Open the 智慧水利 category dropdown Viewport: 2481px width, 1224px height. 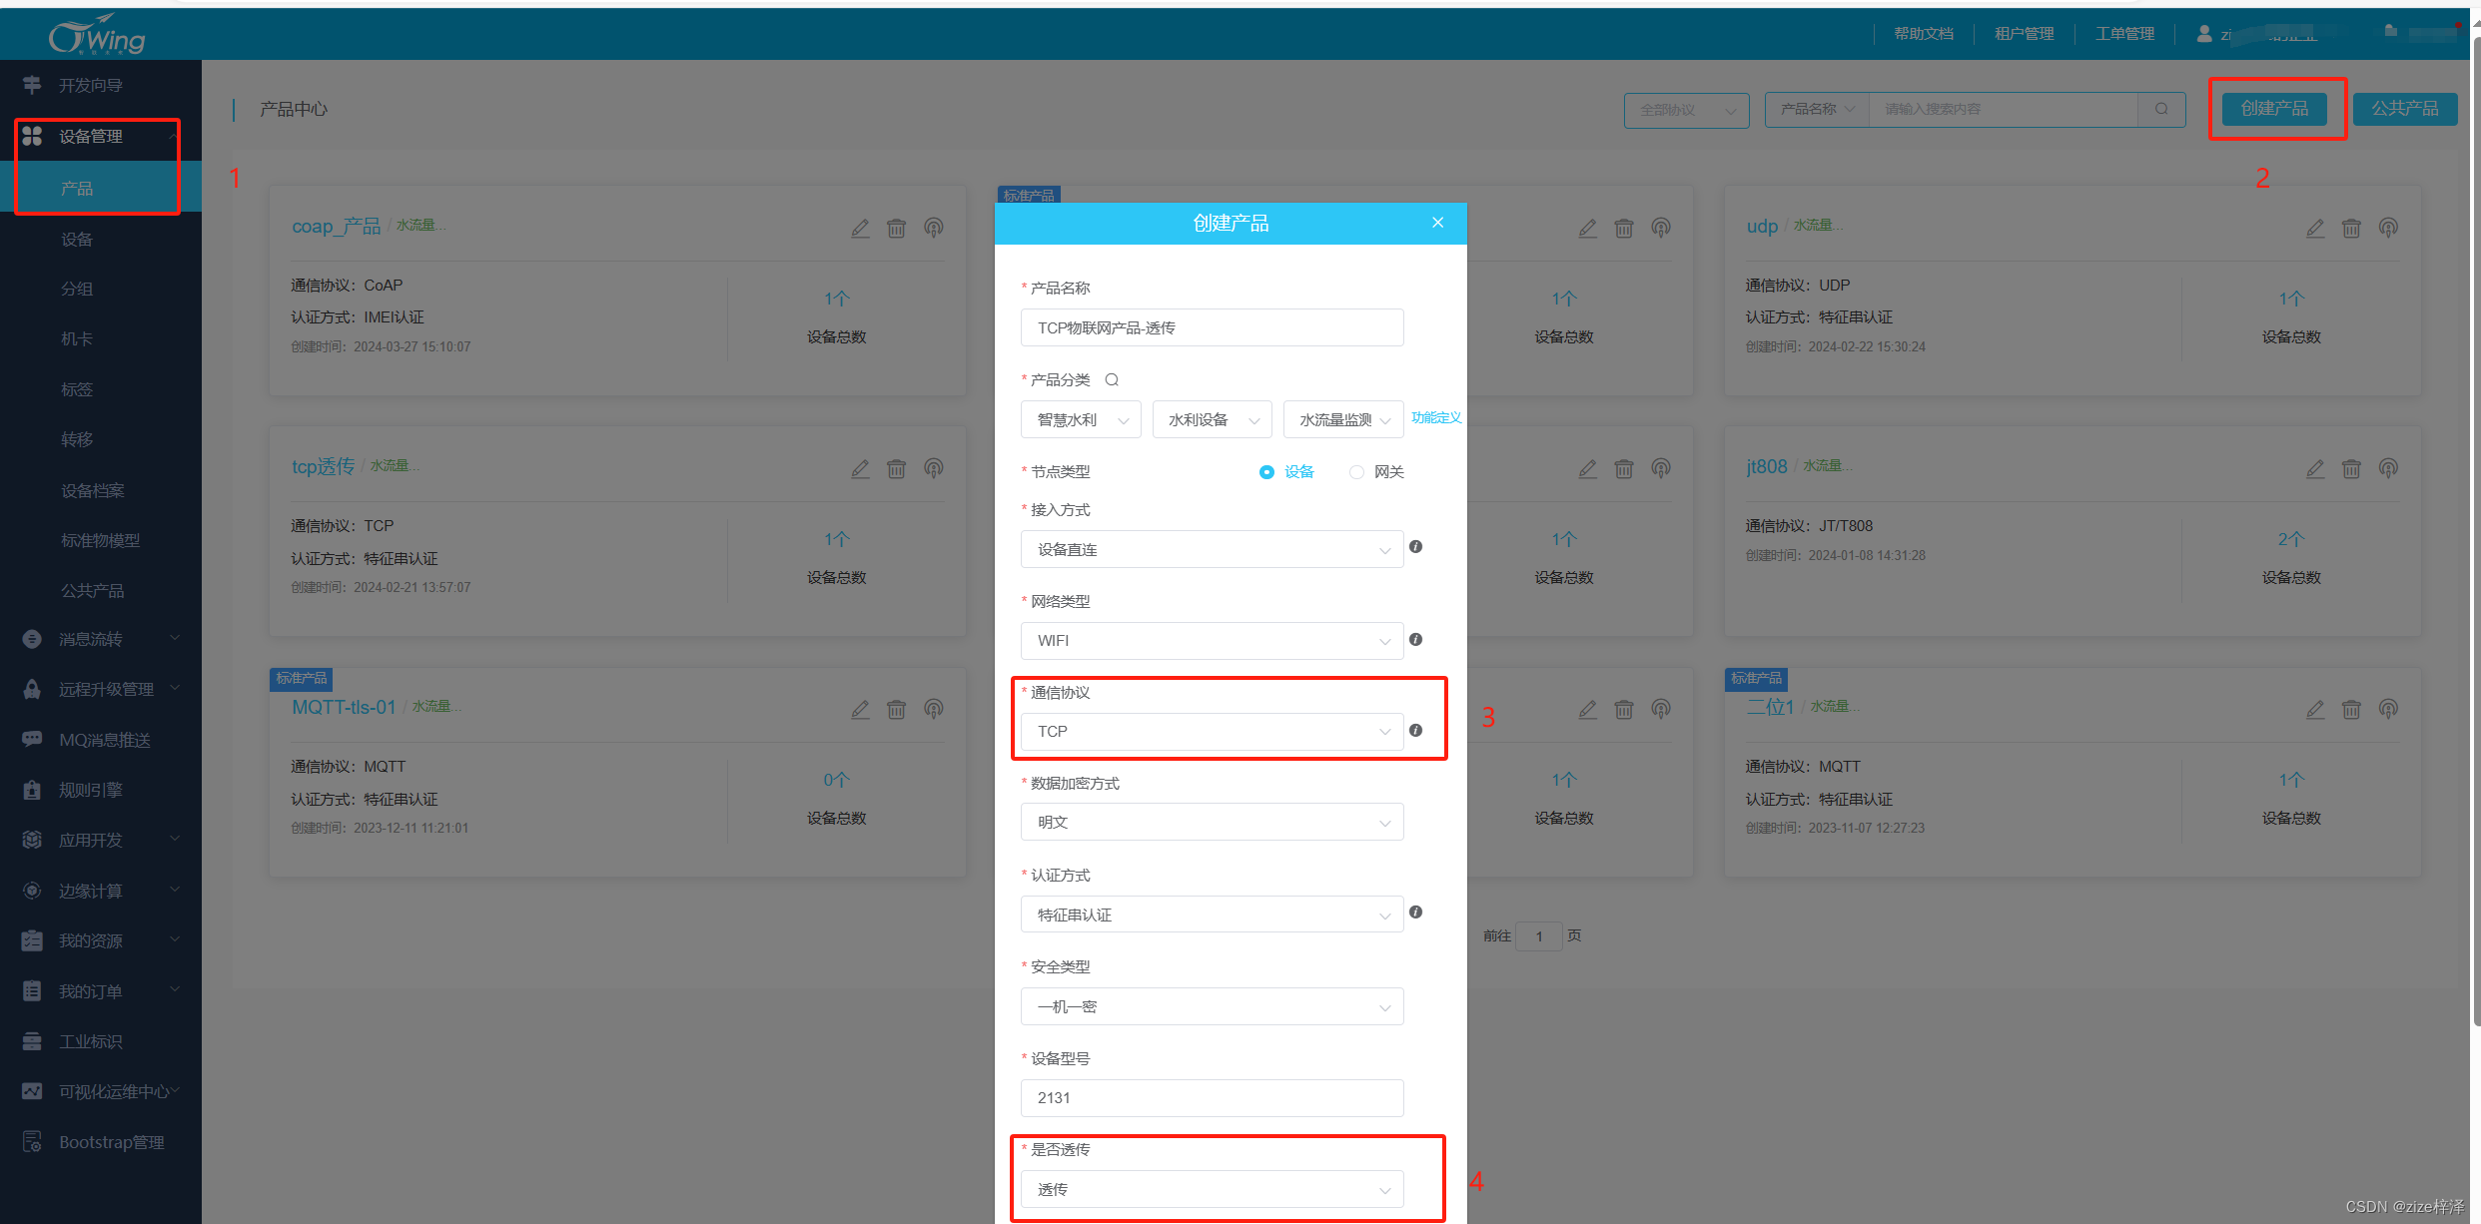[x=1081, y=420]
